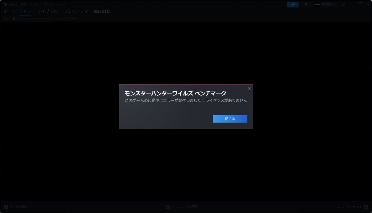The width and height of the screenshot is (372, 213).
Task: Switch to the コミュニティ tab
Action: click(75, 11)
